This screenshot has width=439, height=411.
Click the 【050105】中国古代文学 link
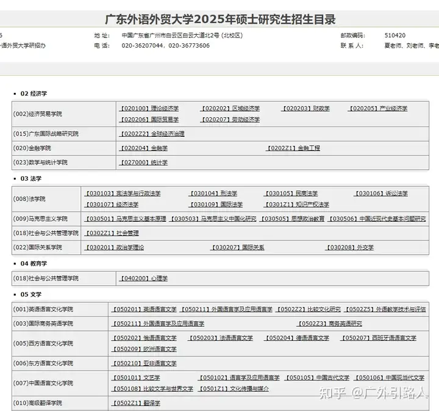coord(317,378)
